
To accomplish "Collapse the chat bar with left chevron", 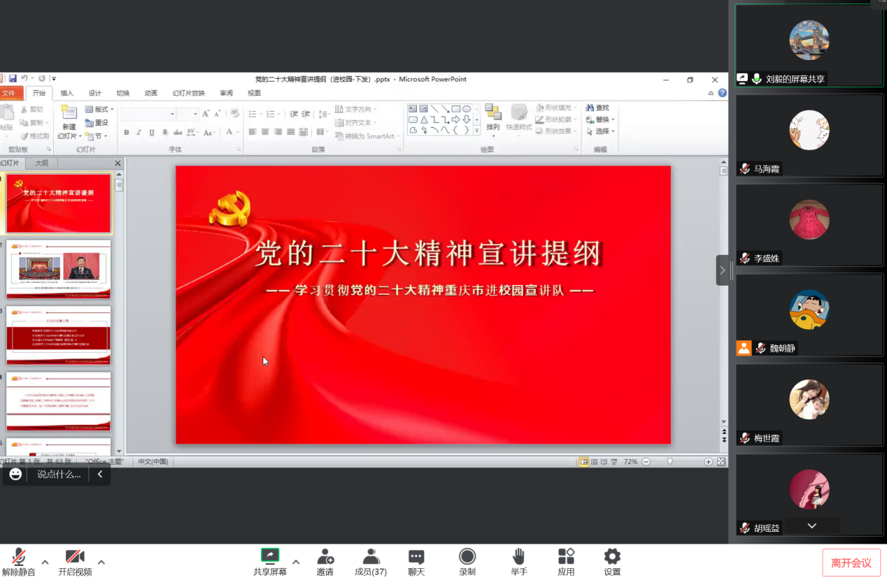I will 100,474.
